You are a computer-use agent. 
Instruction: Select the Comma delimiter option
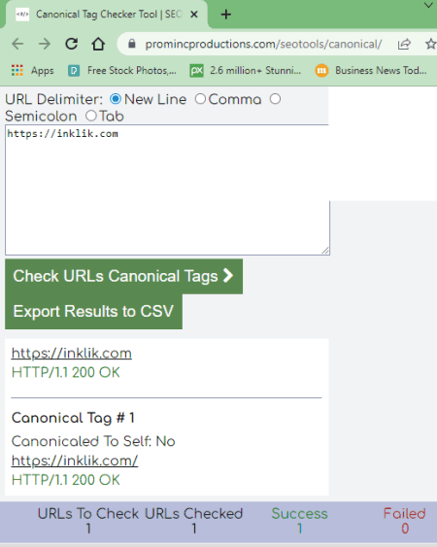pos(200,99)
